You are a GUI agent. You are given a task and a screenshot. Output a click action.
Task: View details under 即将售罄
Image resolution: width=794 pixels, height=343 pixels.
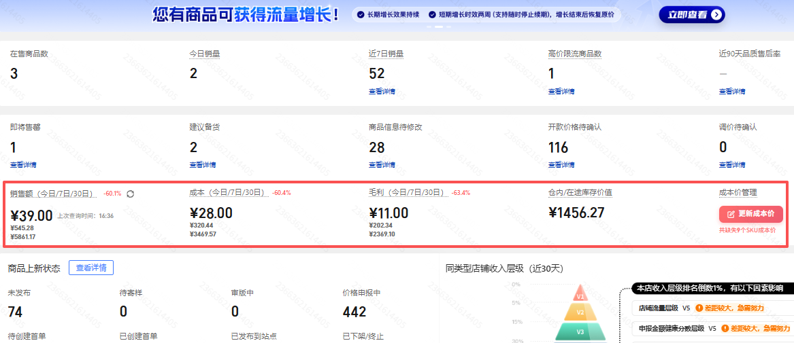click(x=23, y=164)
